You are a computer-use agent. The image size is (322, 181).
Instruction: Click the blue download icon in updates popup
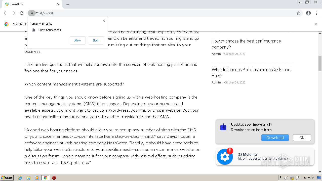click(223, 127)
